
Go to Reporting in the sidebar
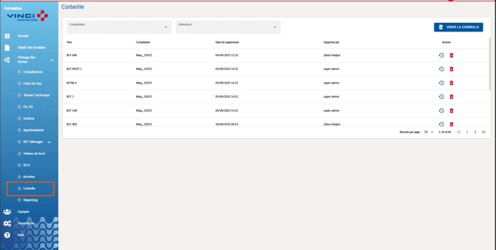[30, 200]
